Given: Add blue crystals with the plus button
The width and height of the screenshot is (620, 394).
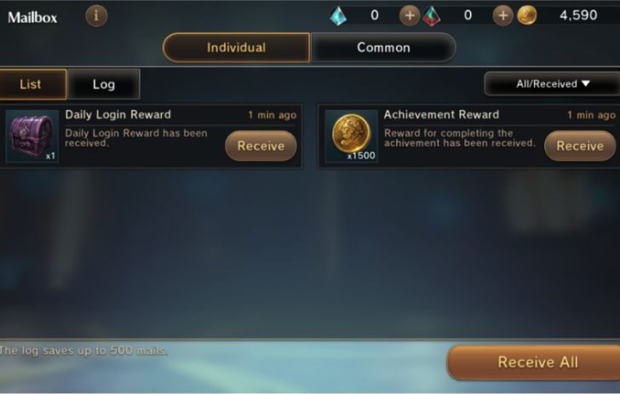Looking at the screenshot, I should (410, 16).
